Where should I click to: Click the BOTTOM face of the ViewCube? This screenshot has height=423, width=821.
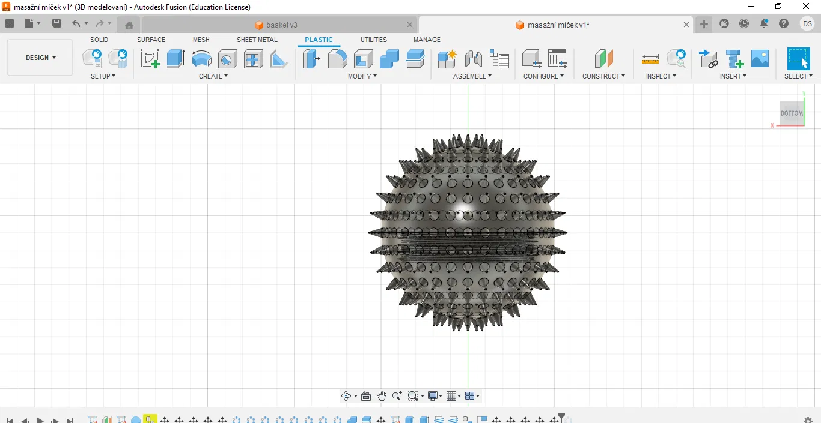click(x=792, y=113)
